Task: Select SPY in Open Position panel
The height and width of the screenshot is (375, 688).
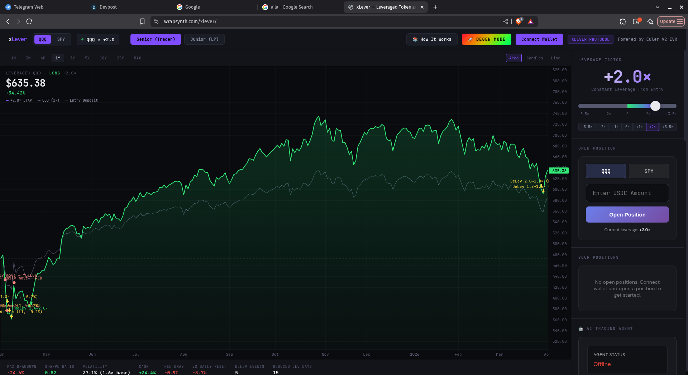Action: pos(649,171)
